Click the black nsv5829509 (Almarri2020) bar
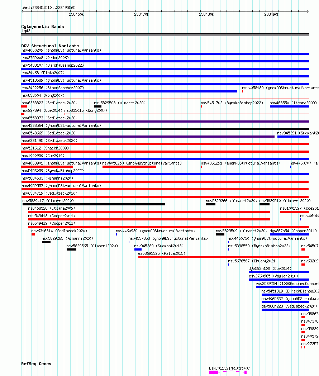 (220, 234)
